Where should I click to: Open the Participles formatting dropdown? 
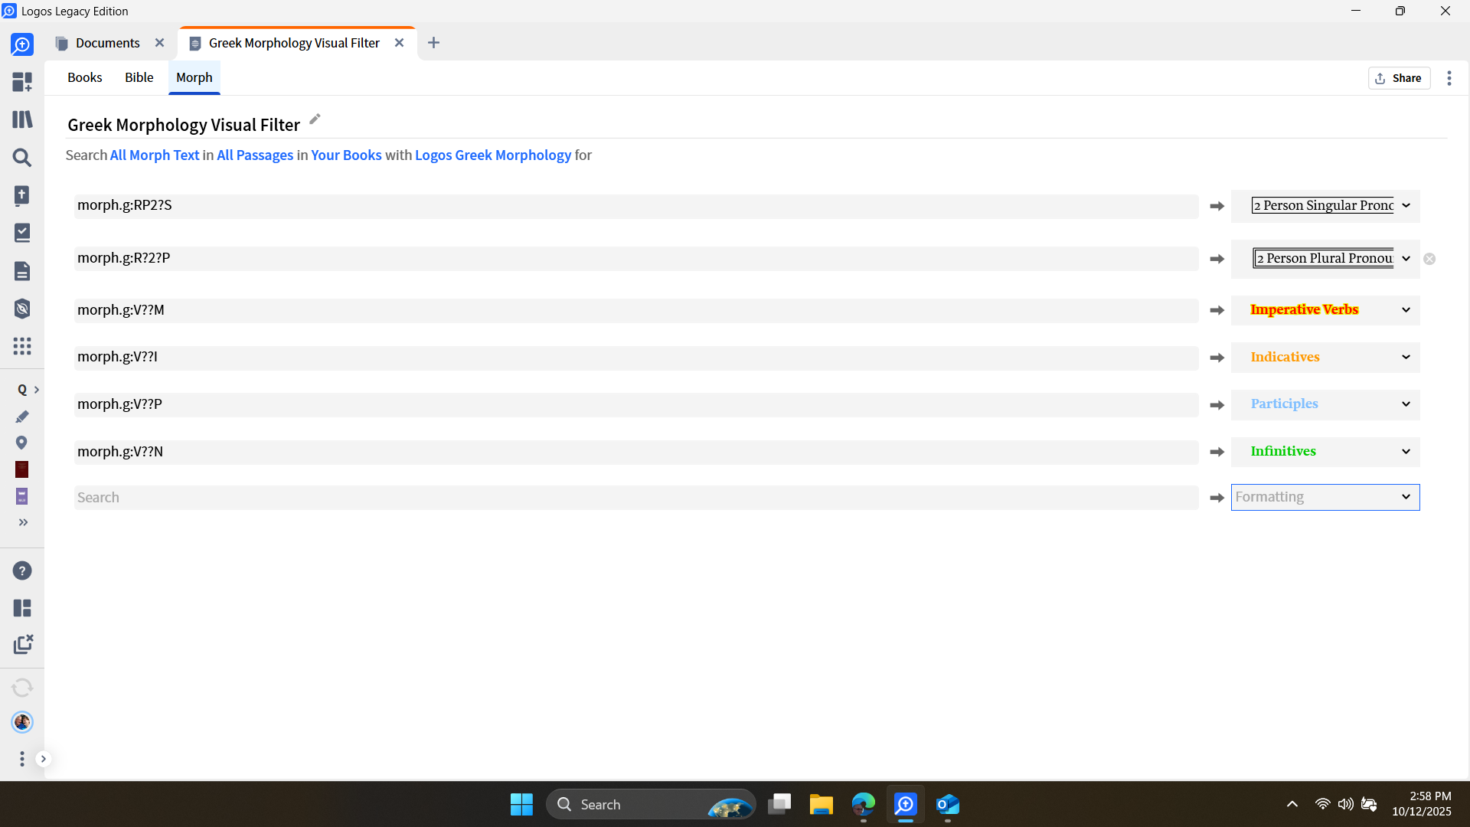click(1406, 404)
